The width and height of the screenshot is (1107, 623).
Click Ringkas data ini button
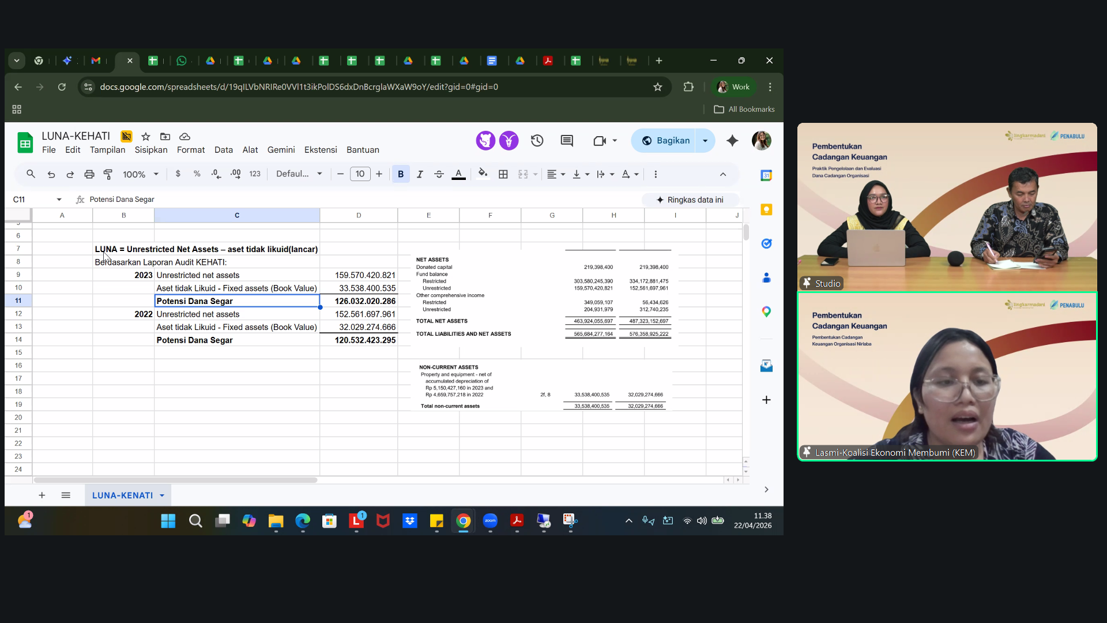[x=690, y=200]
